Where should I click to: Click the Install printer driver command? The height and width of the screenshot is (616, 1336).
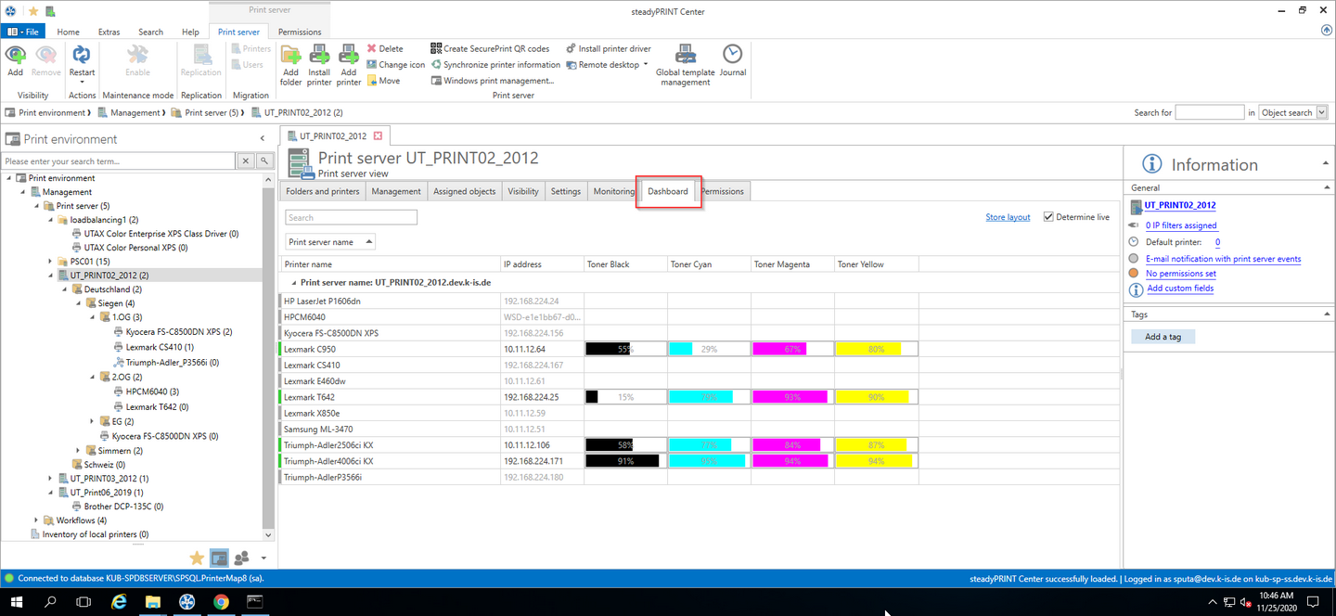coord(608,48)
